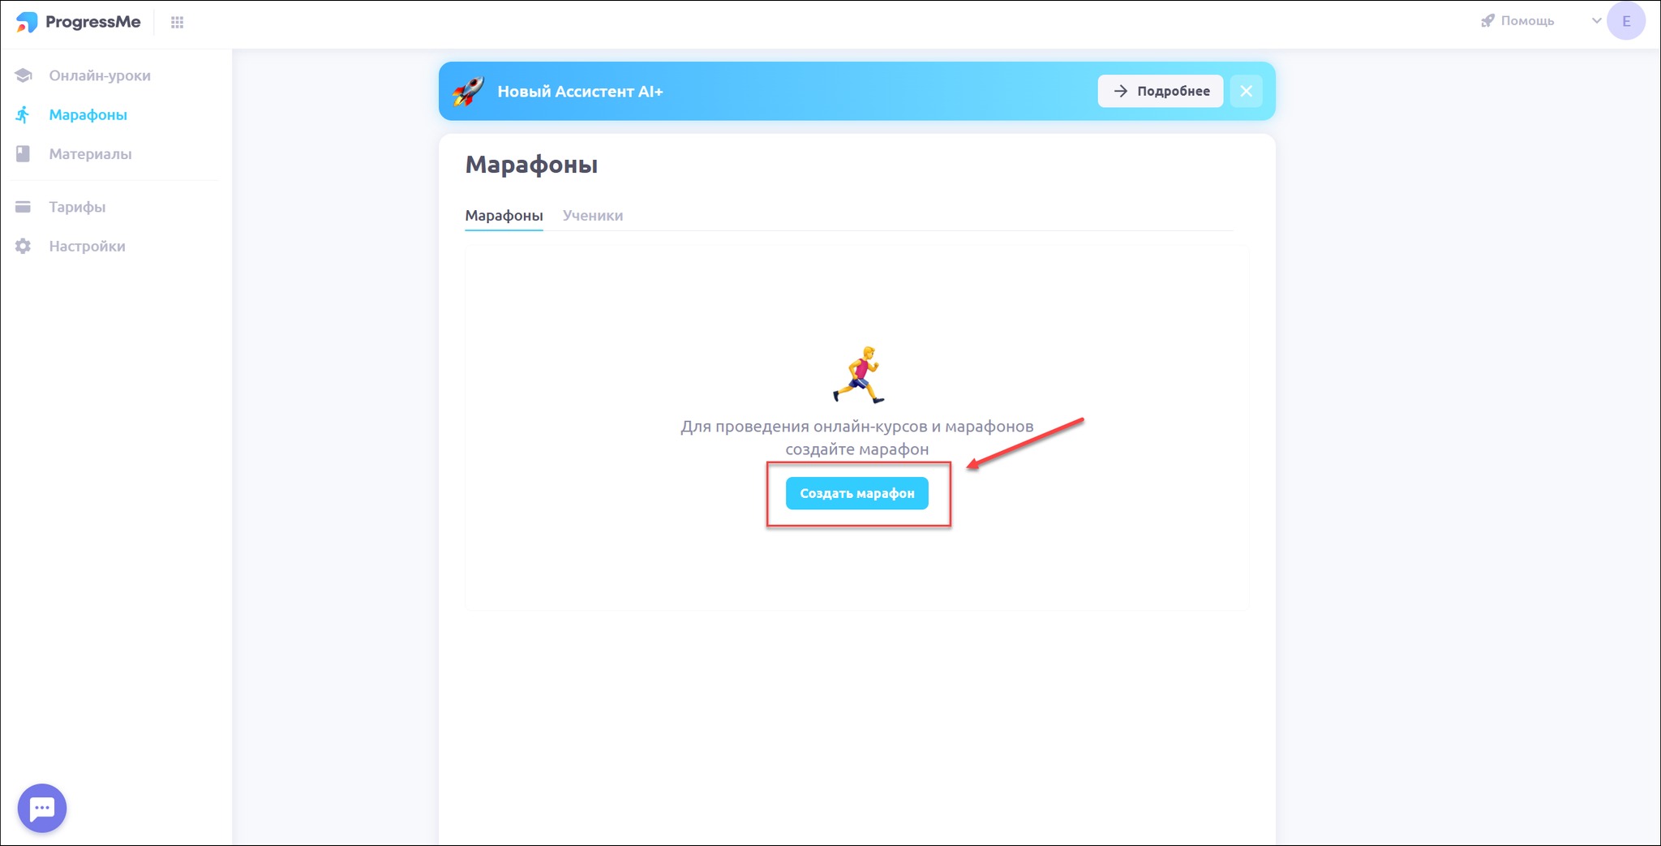Open the chat support bubble
This screenshot has width=1661, height=846.
point(42,808)
